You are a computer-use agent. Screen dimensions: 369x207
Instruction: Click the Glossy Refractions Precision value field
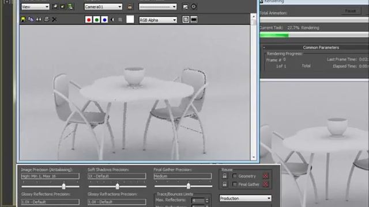pos(117,202)
